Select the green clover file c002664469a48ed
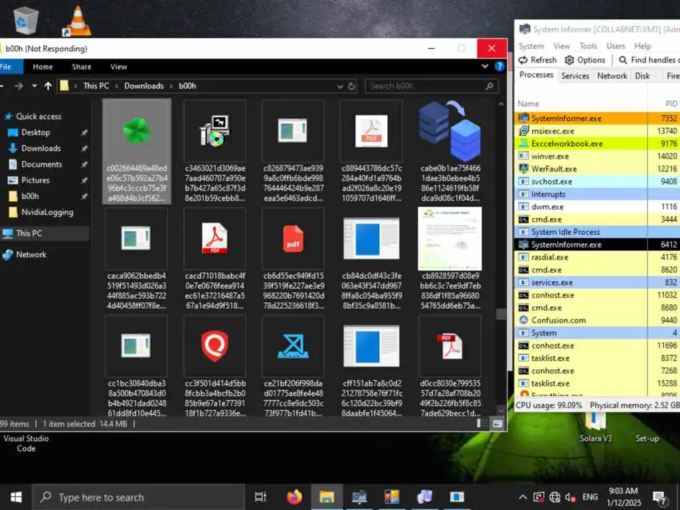Image resolution: width=680 pixels, height=510 pixels. [x=137, y=151]
